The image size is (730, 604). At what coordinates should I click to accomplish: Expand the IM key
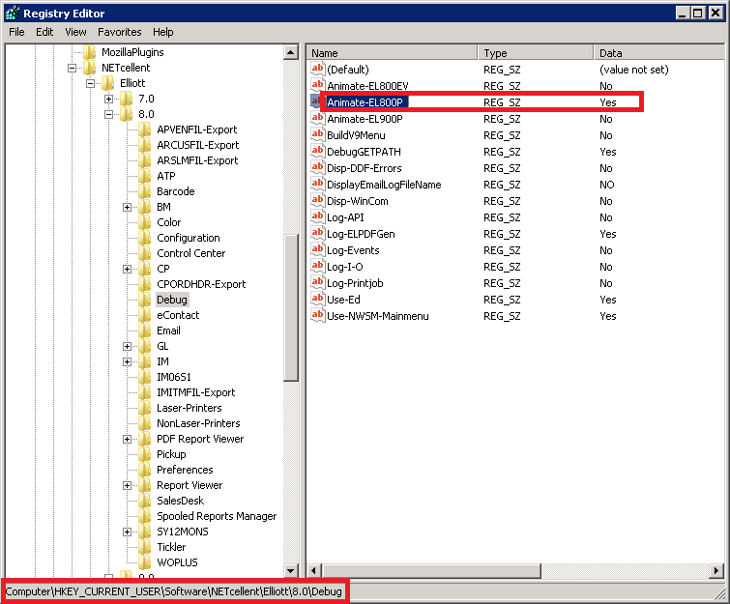tap(127, 361)
